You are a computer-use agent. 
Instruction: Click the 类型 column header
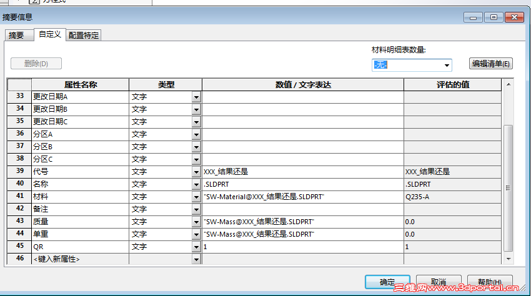coord(166,85)
